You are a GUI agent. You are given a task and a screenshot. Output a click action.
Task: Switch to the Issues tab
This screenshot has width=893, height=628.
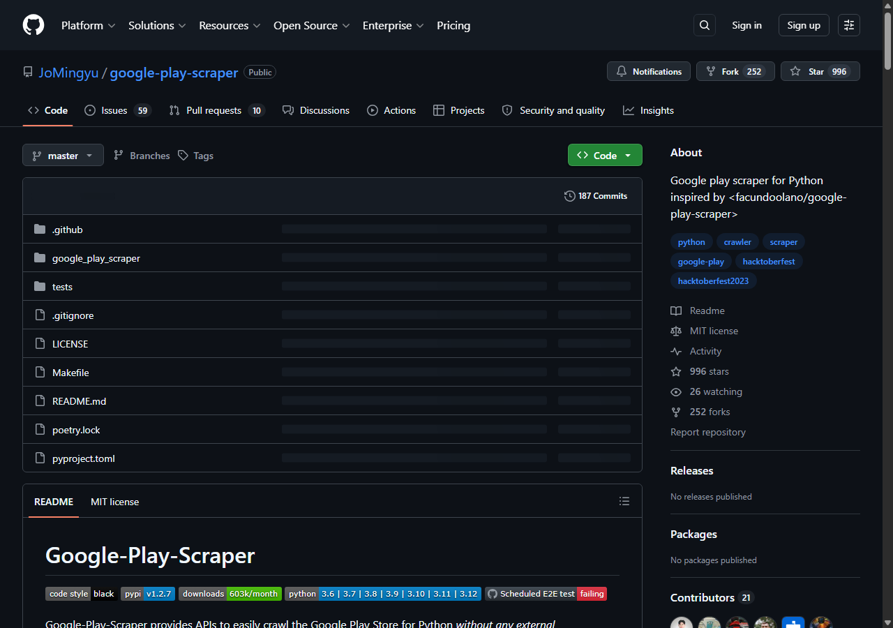click(118, 110)
